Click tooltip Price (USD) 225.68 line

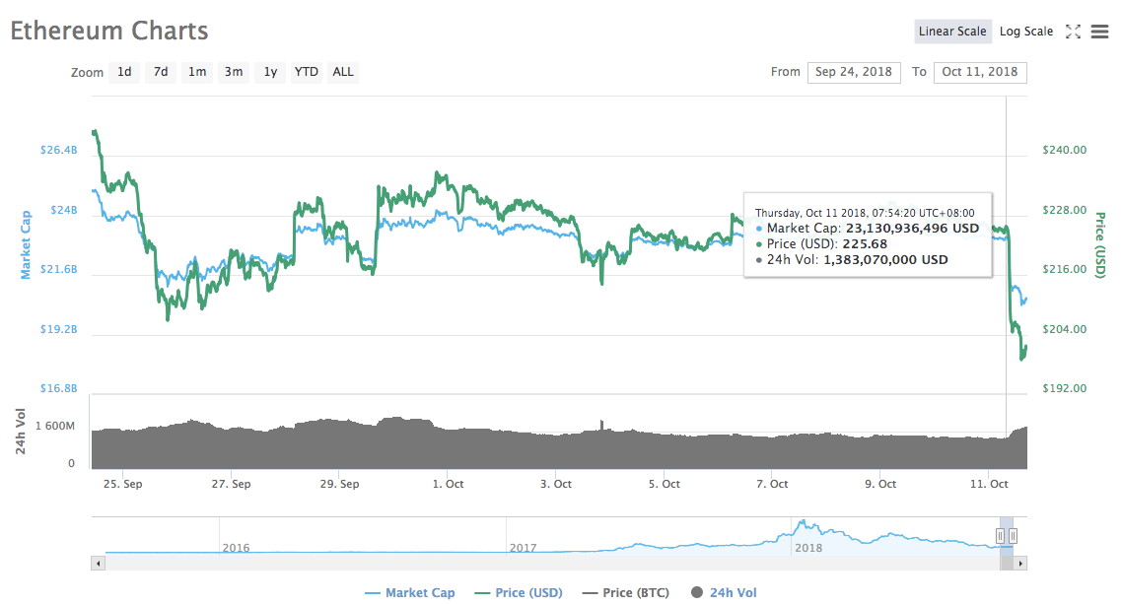tap(822, 244)
